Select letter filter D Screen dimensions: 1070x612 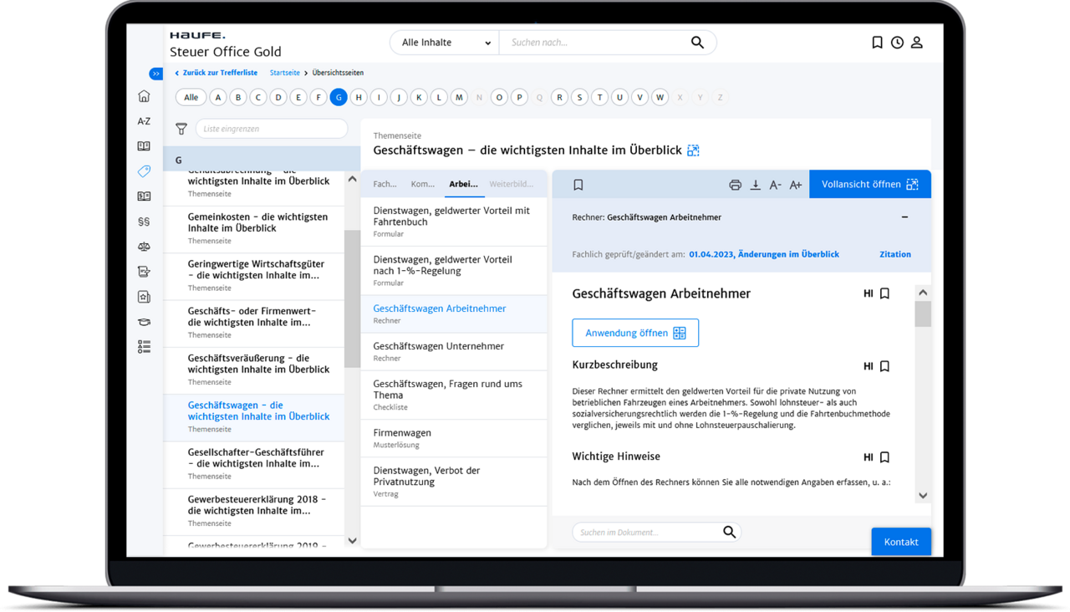pos(278,98)
